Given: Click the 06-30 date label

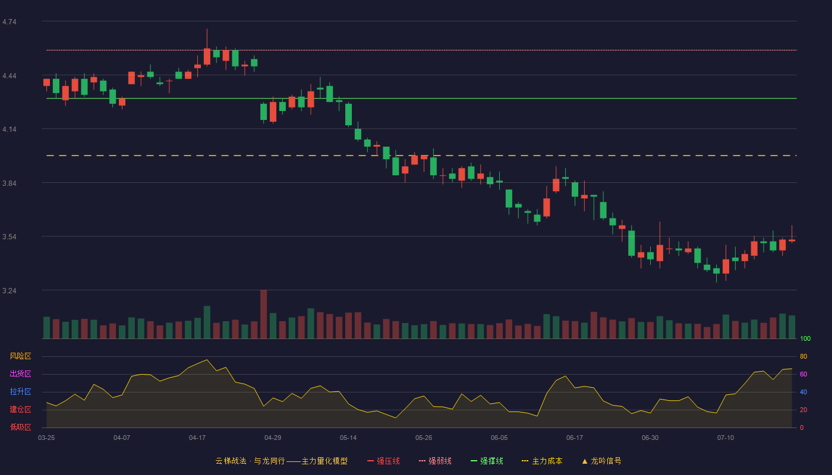Looking at the screenshot, I should pyautogui.click(x=650, y=438).
